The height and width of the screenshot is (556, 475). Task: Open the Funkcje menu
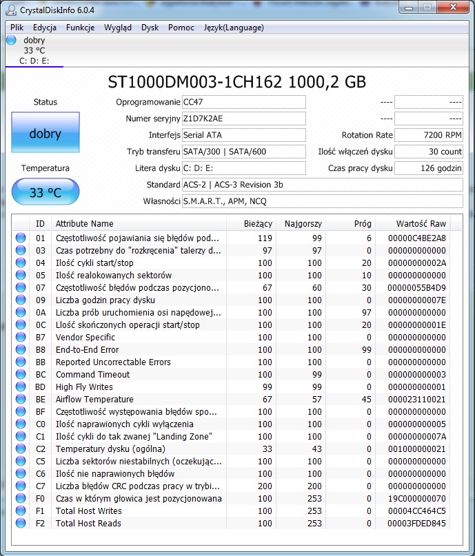(x=80, y=28)
